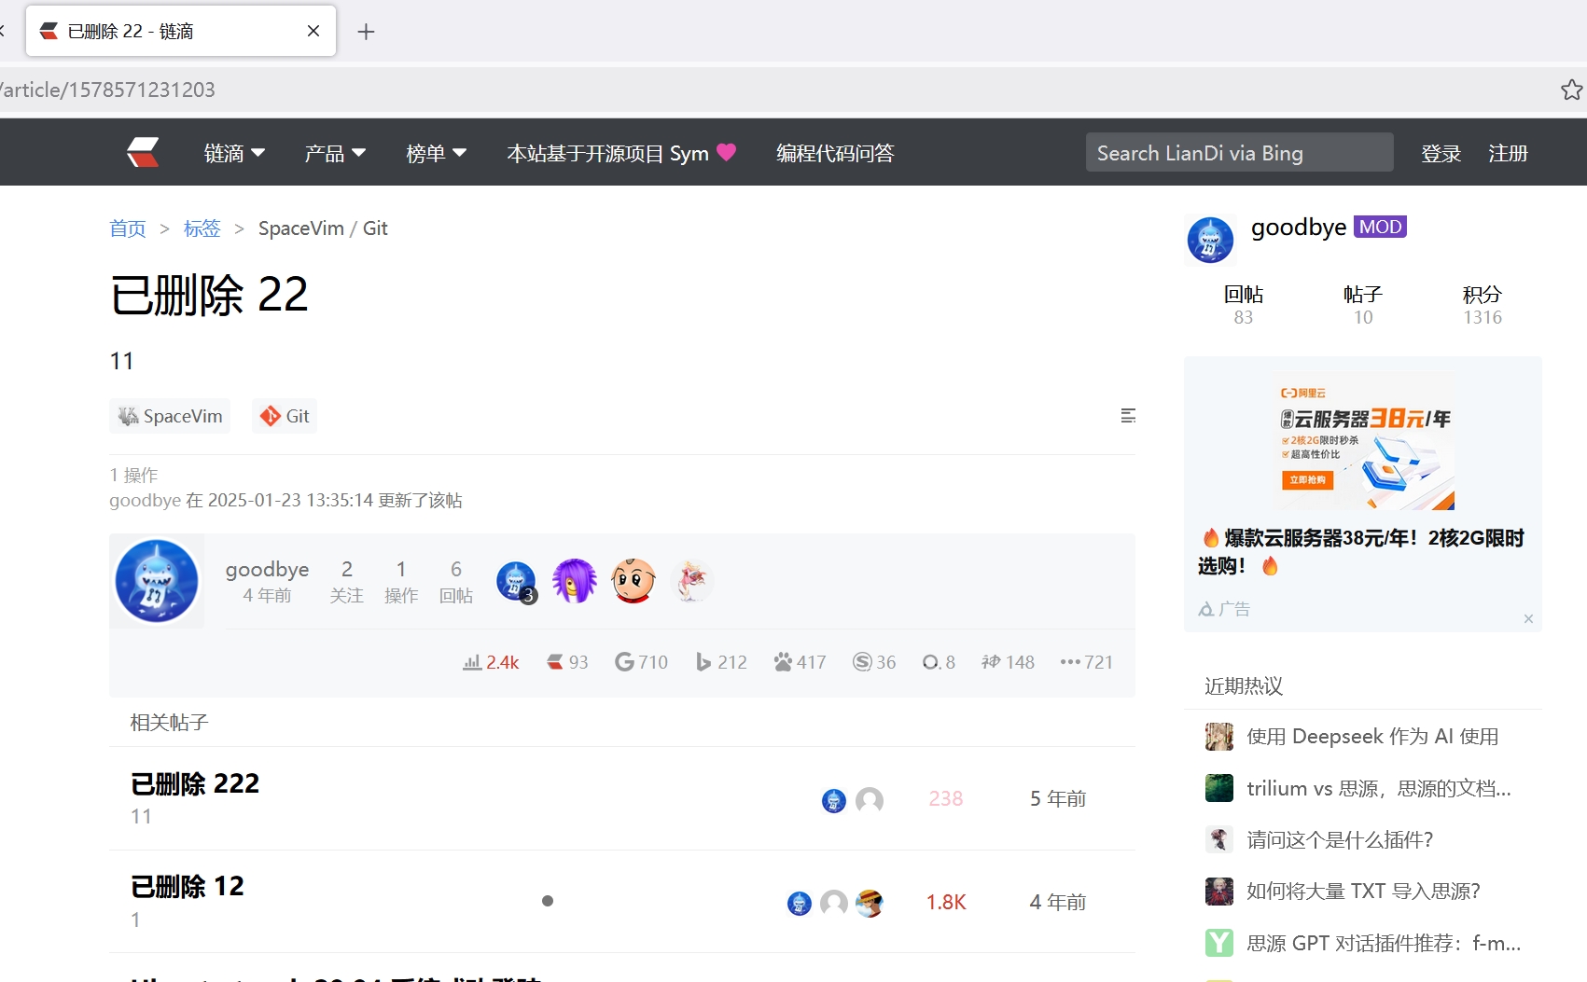The height and width of the screenshot is (982, 1587).
Task: Click the LianDi logo in navbar
Action: tap(144, 152)
